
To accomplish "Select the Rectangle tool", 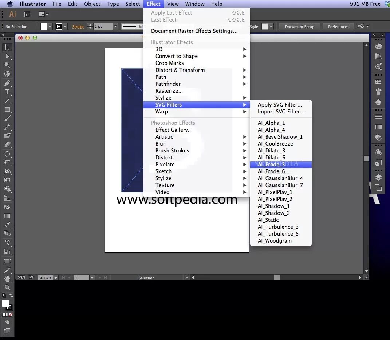I will click(7, 109).
